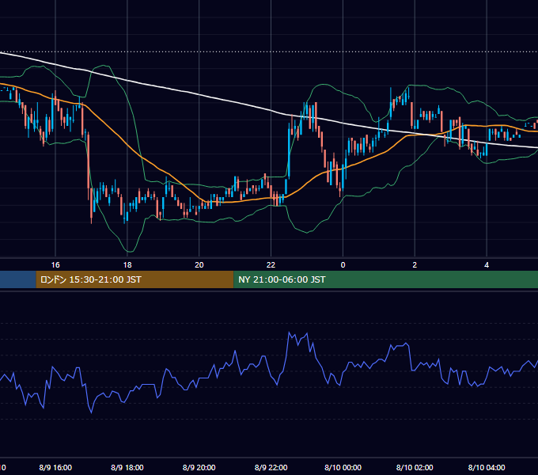The height and width of the screenshot is (475, 538).
Task: Click the 8/9 18:00 date label
Action: [x=127, y=467]
